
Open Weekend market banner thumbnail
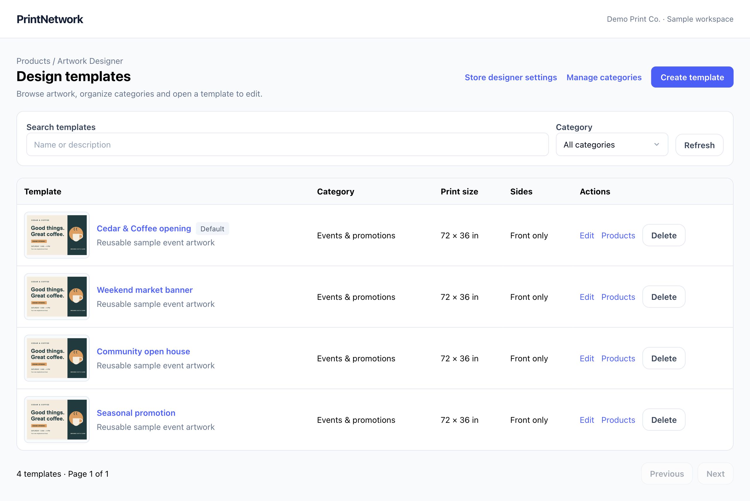click(57, 297)
